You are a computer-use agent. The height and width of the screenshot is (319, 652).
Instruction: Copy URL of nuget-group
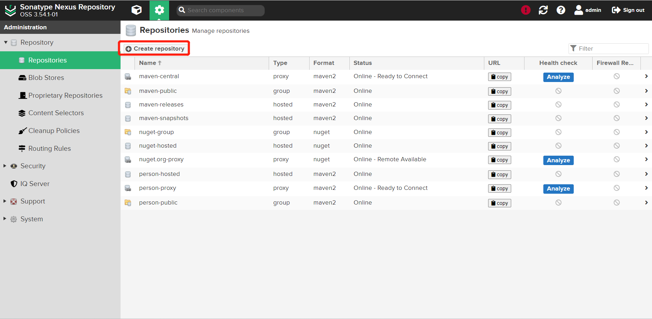499,133
